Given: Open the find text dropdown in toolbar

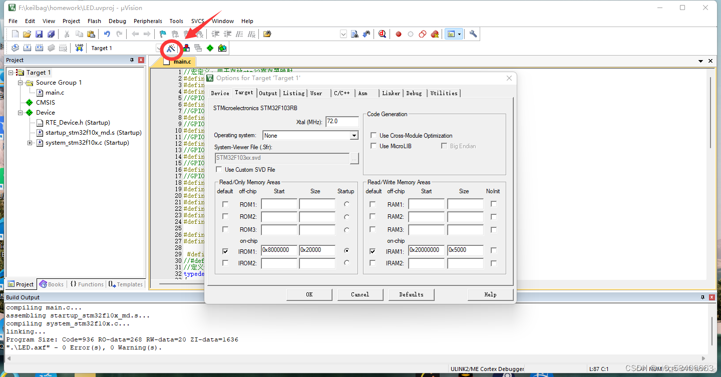Looking at the screenshot, I should click(x=343, y=34).
